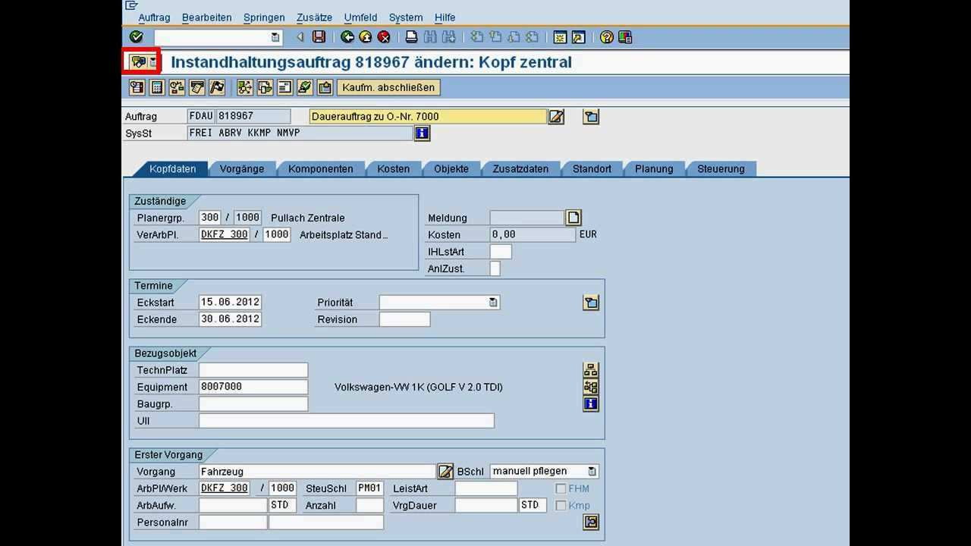Image resolution: width=971 pixels, height=546 pixels.
Task: Open the BSchl 'manuell pflegen' dropdown
Action: click(x=592, y=472)
